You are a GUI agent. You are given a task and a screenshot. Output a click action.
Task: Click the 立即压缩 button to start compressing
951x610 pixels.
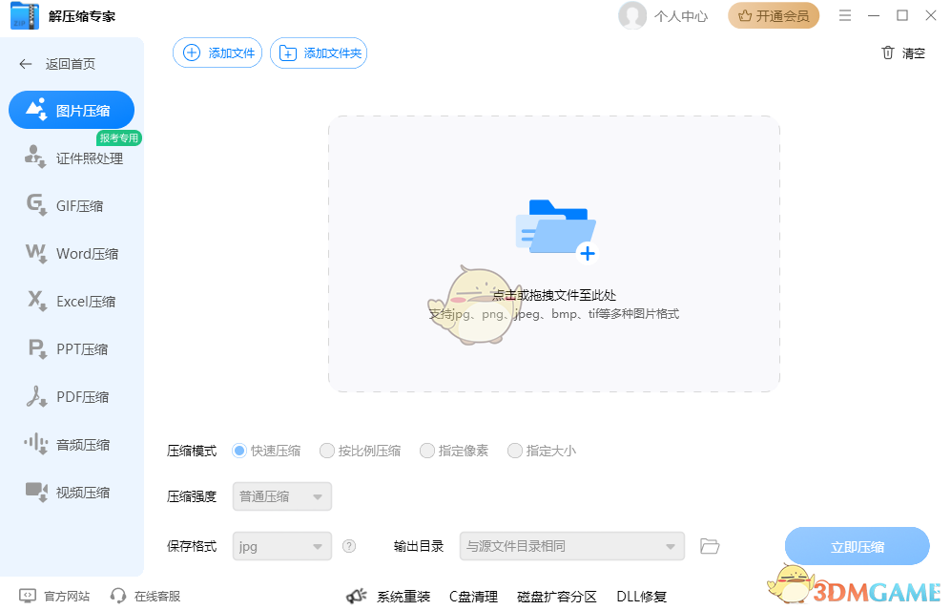coord(857,545)
